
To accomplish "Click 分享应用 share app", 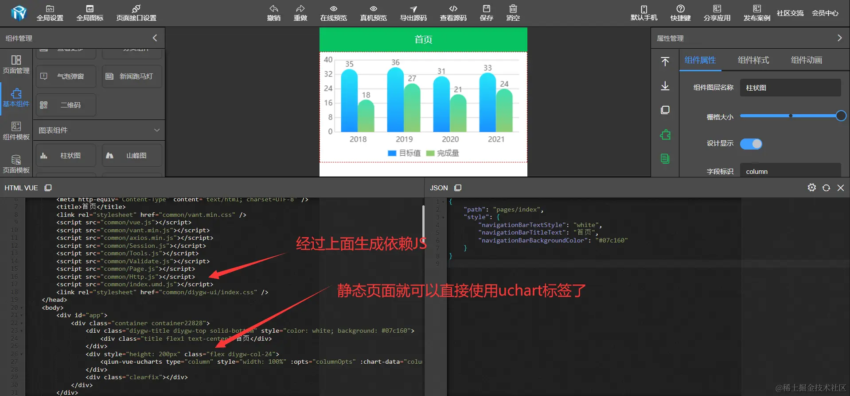I will (717, 13).
